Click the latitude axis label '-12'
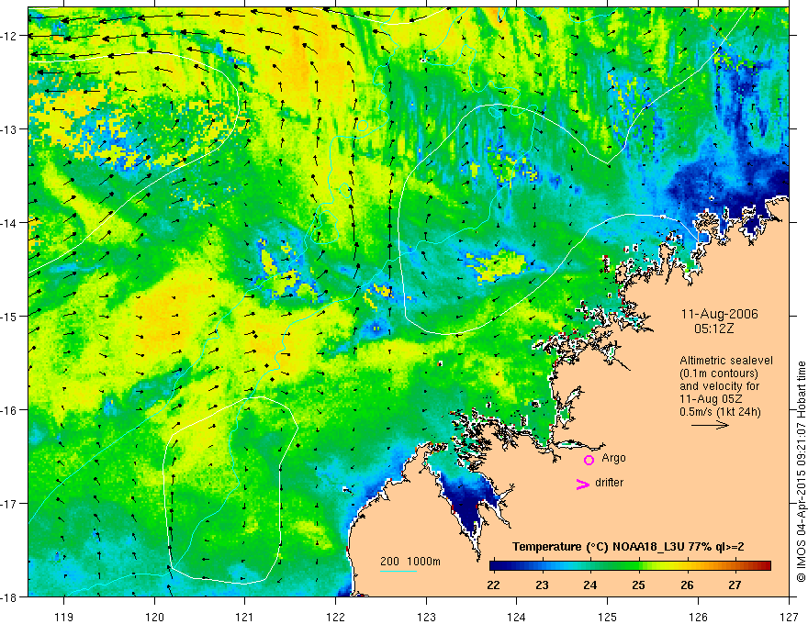This screenshot has width=808, height=624. (9, 36)
